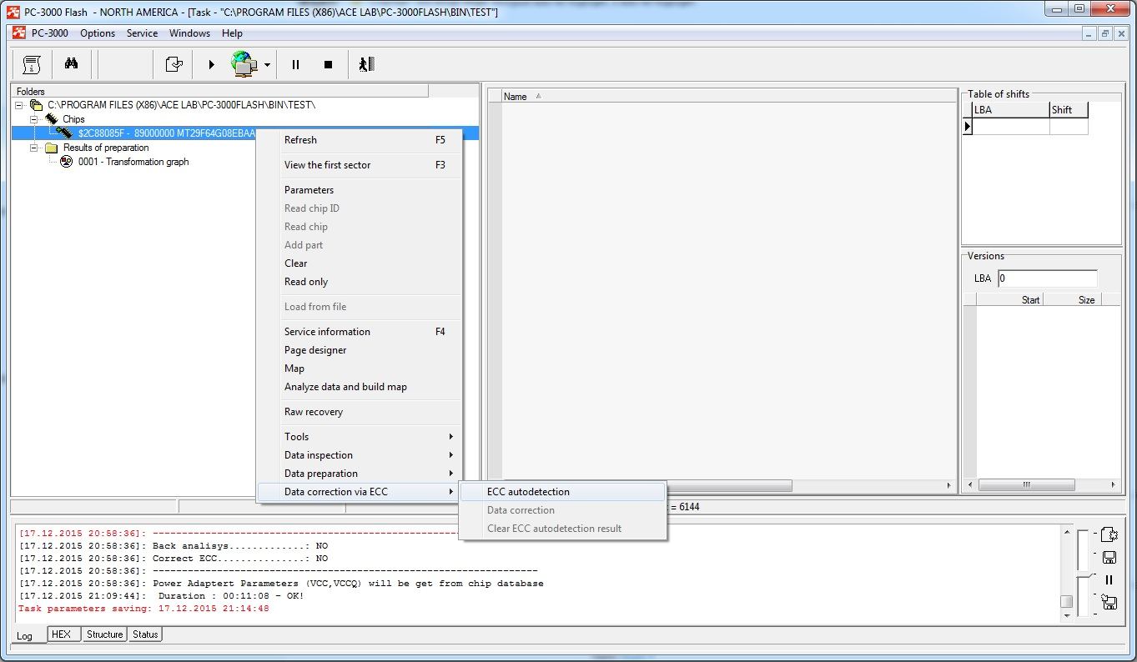Click the PC-3000 icon in the menu bar
The image size is (1137, 662).
click(19, 33)
